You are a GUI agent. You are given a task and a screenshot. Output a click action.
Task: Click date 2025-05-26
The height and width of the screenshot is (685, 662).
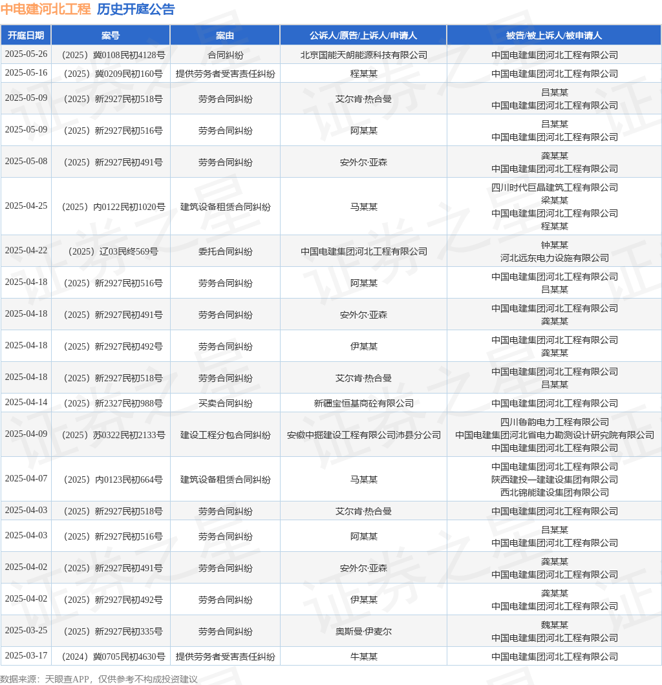pyautogui.click(x=27, y=54)
